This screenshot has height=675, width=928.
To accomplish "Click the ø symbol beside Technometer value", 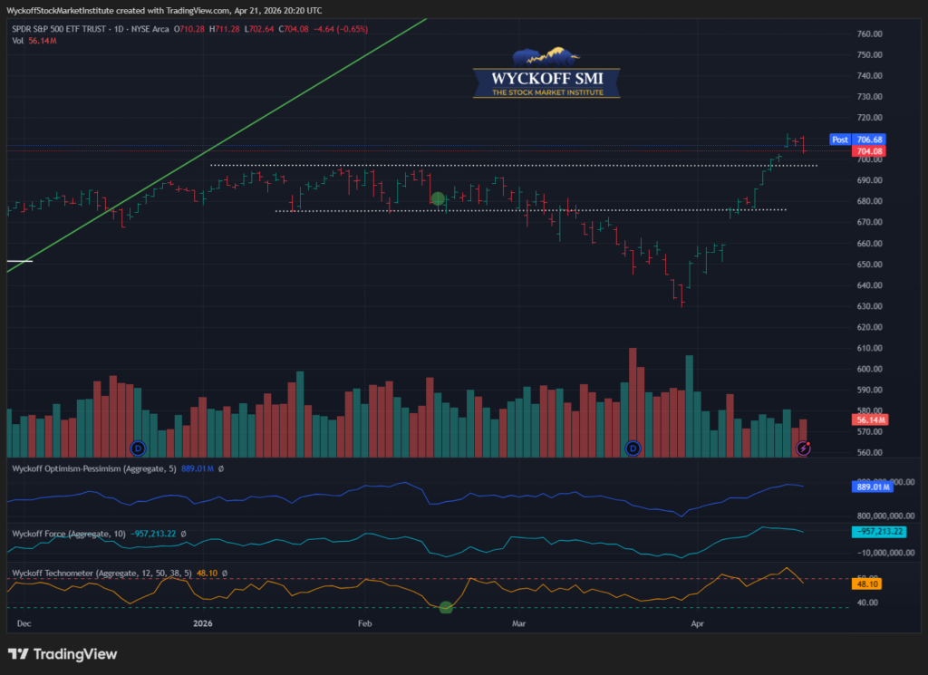I will [x=225, y=574].
